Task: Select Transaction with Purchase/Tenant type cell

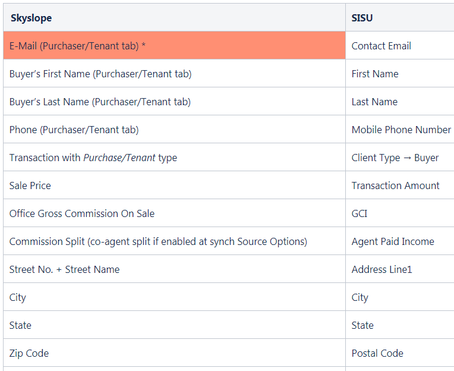Action: click(x=174, y=158)
